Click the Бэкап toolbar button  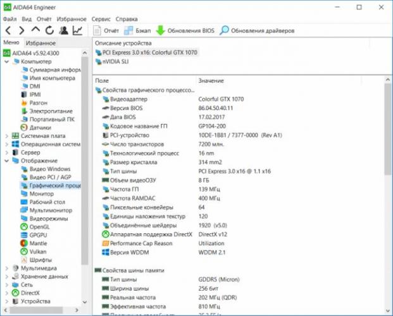pos(137,30)
